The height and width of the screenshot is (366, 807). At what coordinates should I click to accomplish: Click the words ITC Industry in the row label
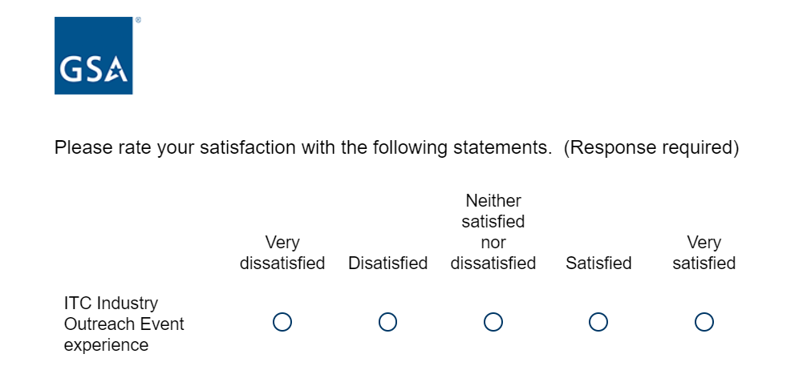coord(111,304)
